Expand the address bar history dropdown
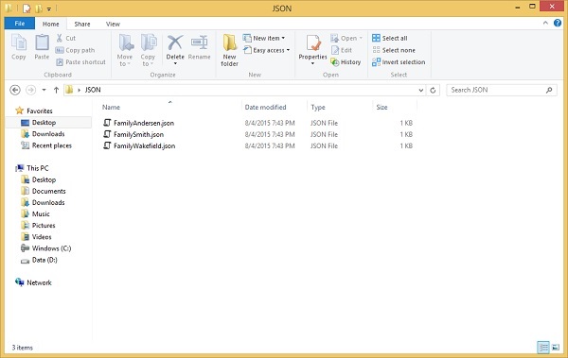This screenshot has height=358, width=568. click(x=421, y=90)
